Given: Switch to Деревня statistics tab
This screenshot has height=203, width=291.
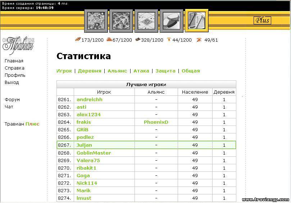Looking at the screenshot, I should (90, 71).
